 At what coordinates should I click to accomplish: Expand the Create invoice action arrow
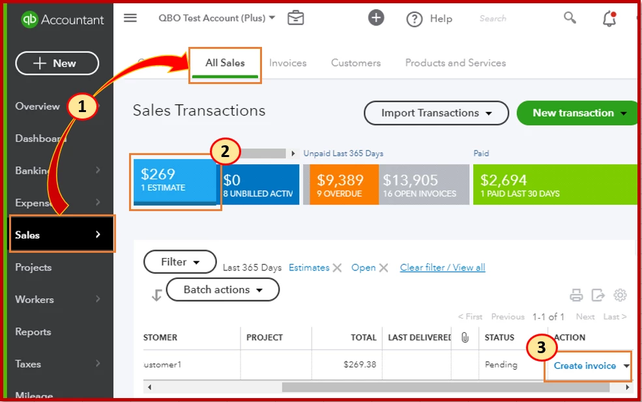click(x=626, y=366)
